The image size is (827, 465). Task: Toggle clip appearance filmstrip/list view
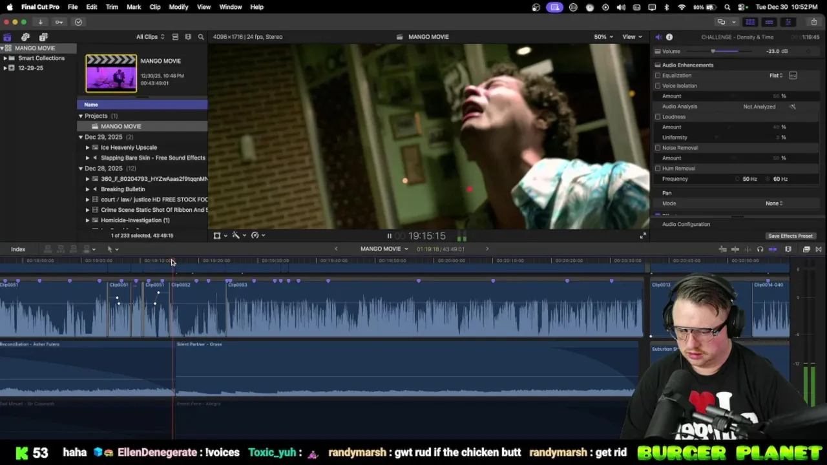click(x=175, y=37)
